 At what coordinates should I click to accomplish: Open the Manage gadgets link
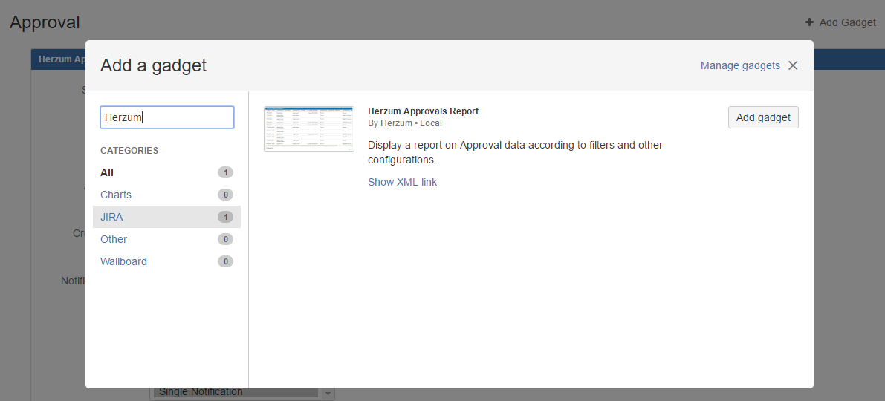click(740, 65)
